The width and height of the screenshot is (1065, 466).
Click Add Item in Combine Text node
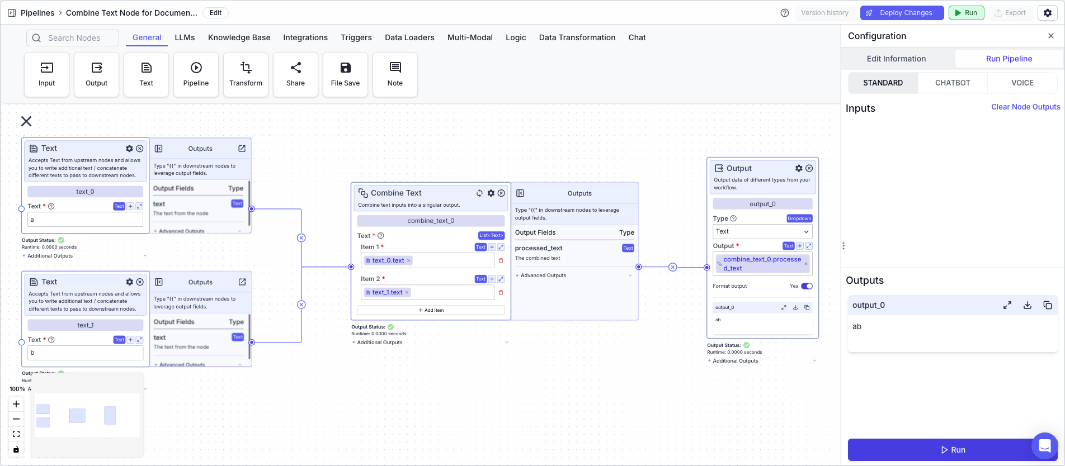[x=431, y=310]
